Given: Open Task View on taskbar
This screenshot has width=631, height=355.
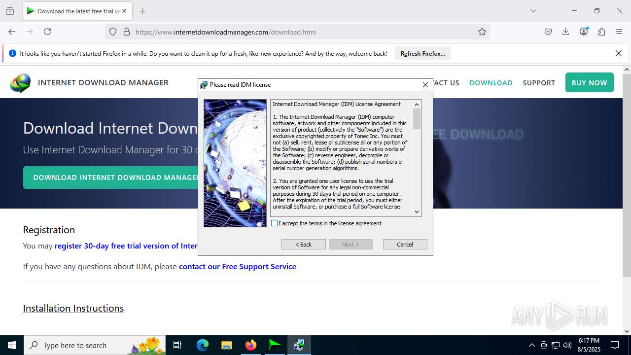Looking at the screenshot, I should click(x=177, y=345).
